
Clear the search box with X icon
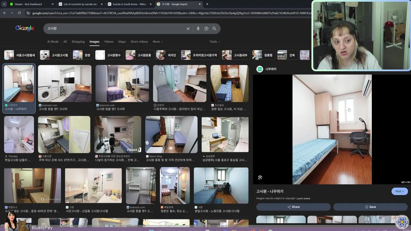point(188,29)
